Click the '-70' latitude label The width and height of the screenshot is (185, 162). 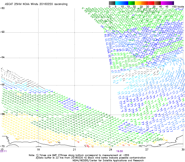pos(2,146)
